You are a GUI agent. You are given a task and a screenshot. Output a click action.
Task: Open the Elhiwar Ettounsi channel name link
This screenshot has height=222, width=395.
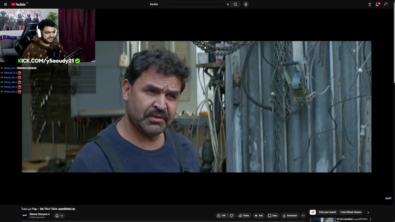coord(38,214)
